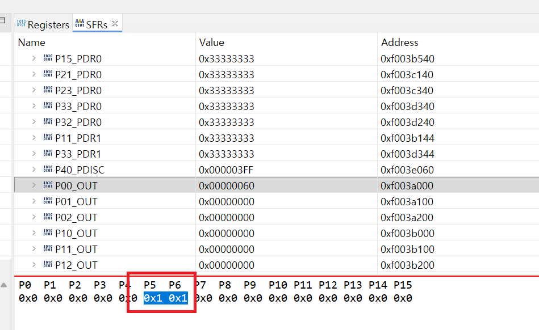Expand the P00_OUT register row
539x330 pixels.
pyautogui.click(x=34, y=185)
